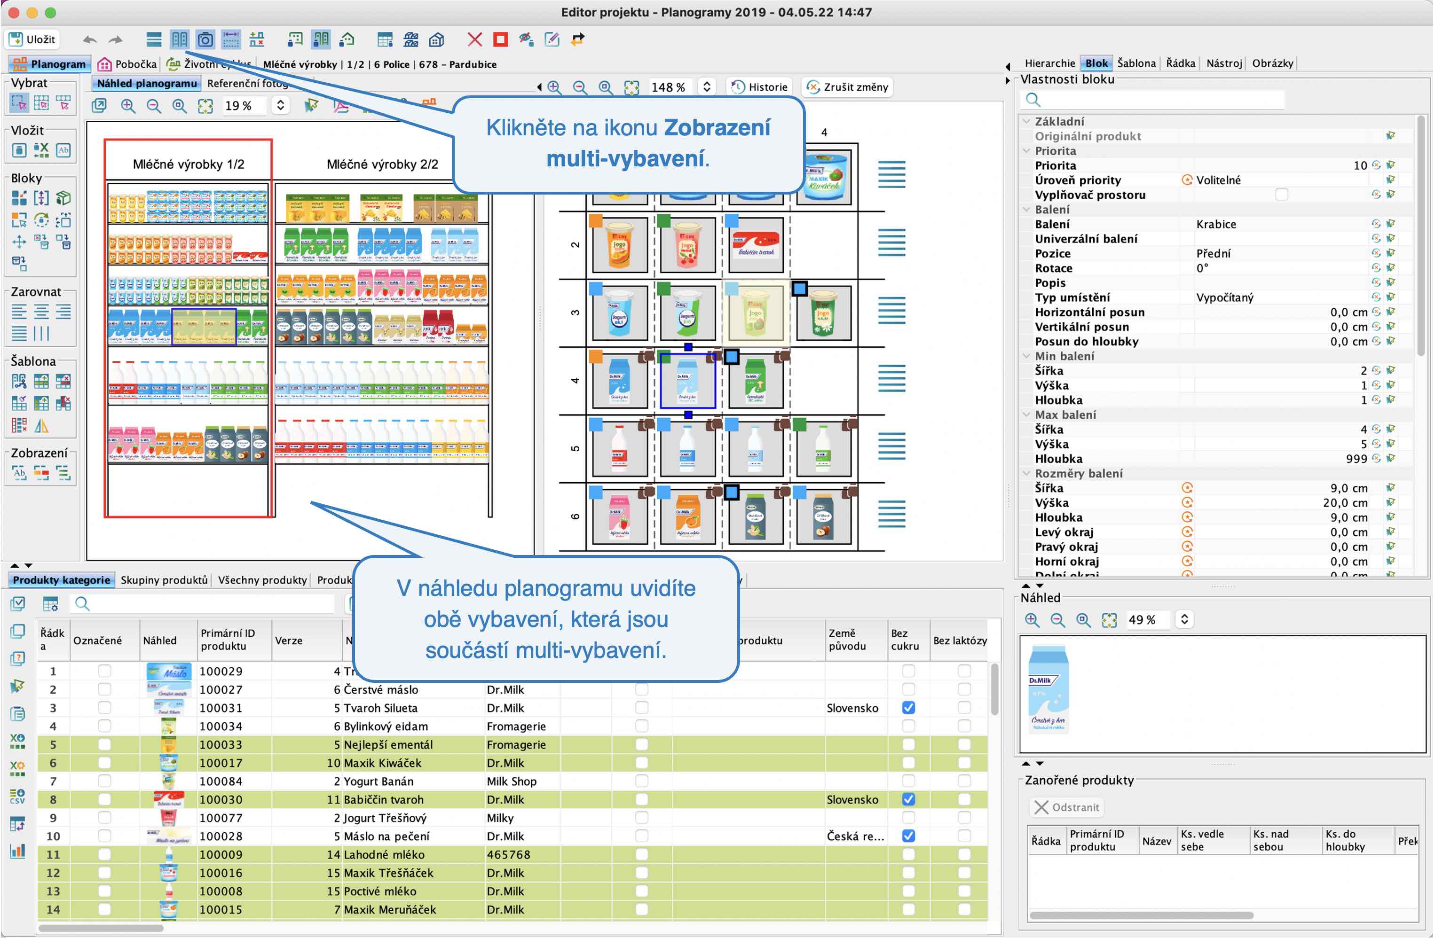The height and width of the screenshot is (938, 1435).
Task: Zoom in on the 148 % shelf view
Action: click(x=554, y=87)
